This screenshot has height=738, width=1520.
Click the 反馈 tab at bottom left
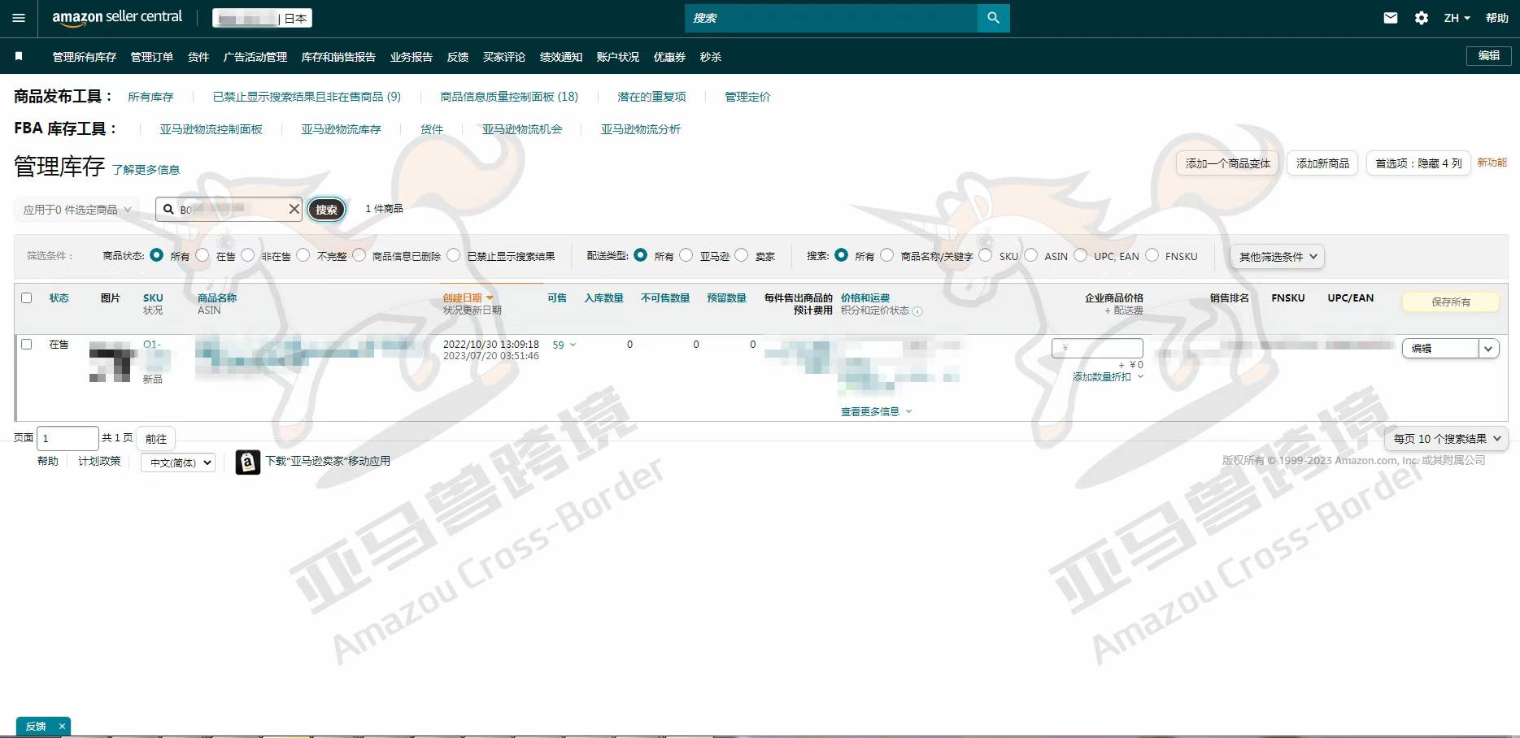pyautogui.click(x=36, y=727)
